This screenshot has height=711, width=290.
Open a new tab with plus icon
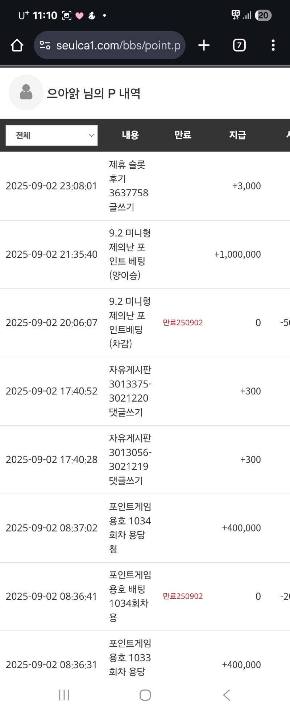pos(204,45)
